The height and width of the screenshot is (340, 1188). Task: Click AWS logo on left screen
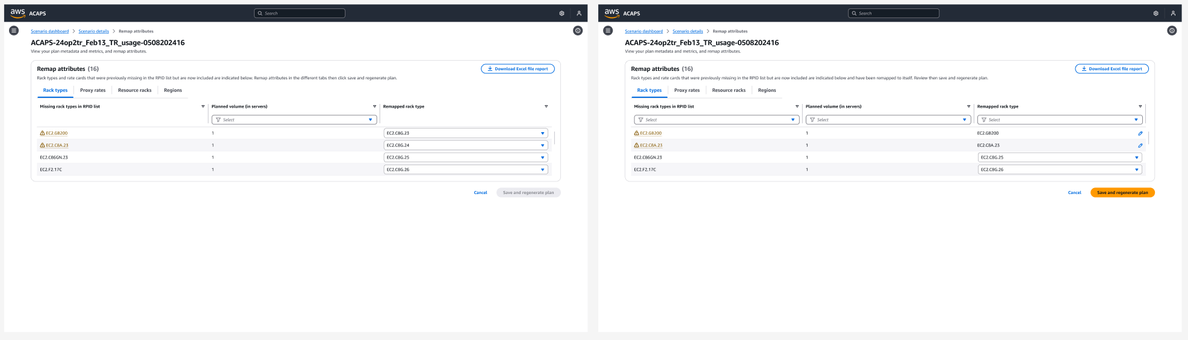coord(17,13)
